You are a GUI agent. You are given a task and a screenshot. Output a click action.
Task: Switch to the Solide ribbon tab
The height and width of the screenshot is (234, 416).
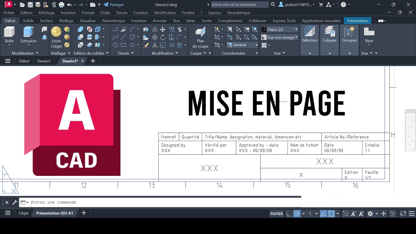(x=28, y=20)
